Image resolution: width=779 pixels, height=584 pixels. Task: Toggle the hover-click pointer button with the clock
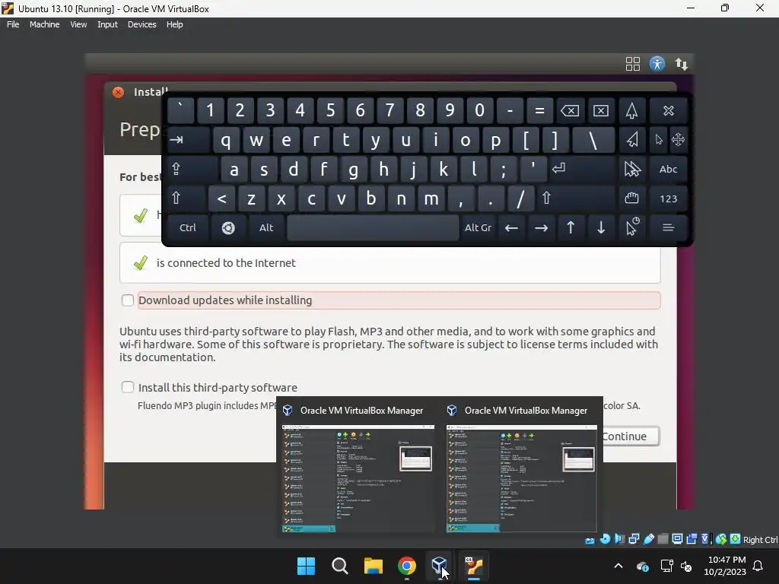point(631,227)
